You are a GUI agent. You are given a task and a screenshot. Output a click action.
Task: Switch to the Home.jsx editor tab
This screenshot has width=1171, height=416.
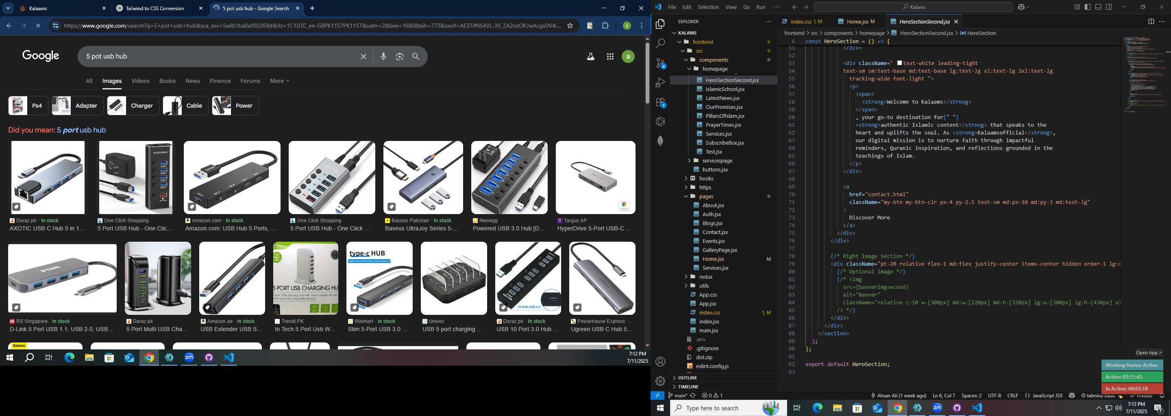coord(858,22)
